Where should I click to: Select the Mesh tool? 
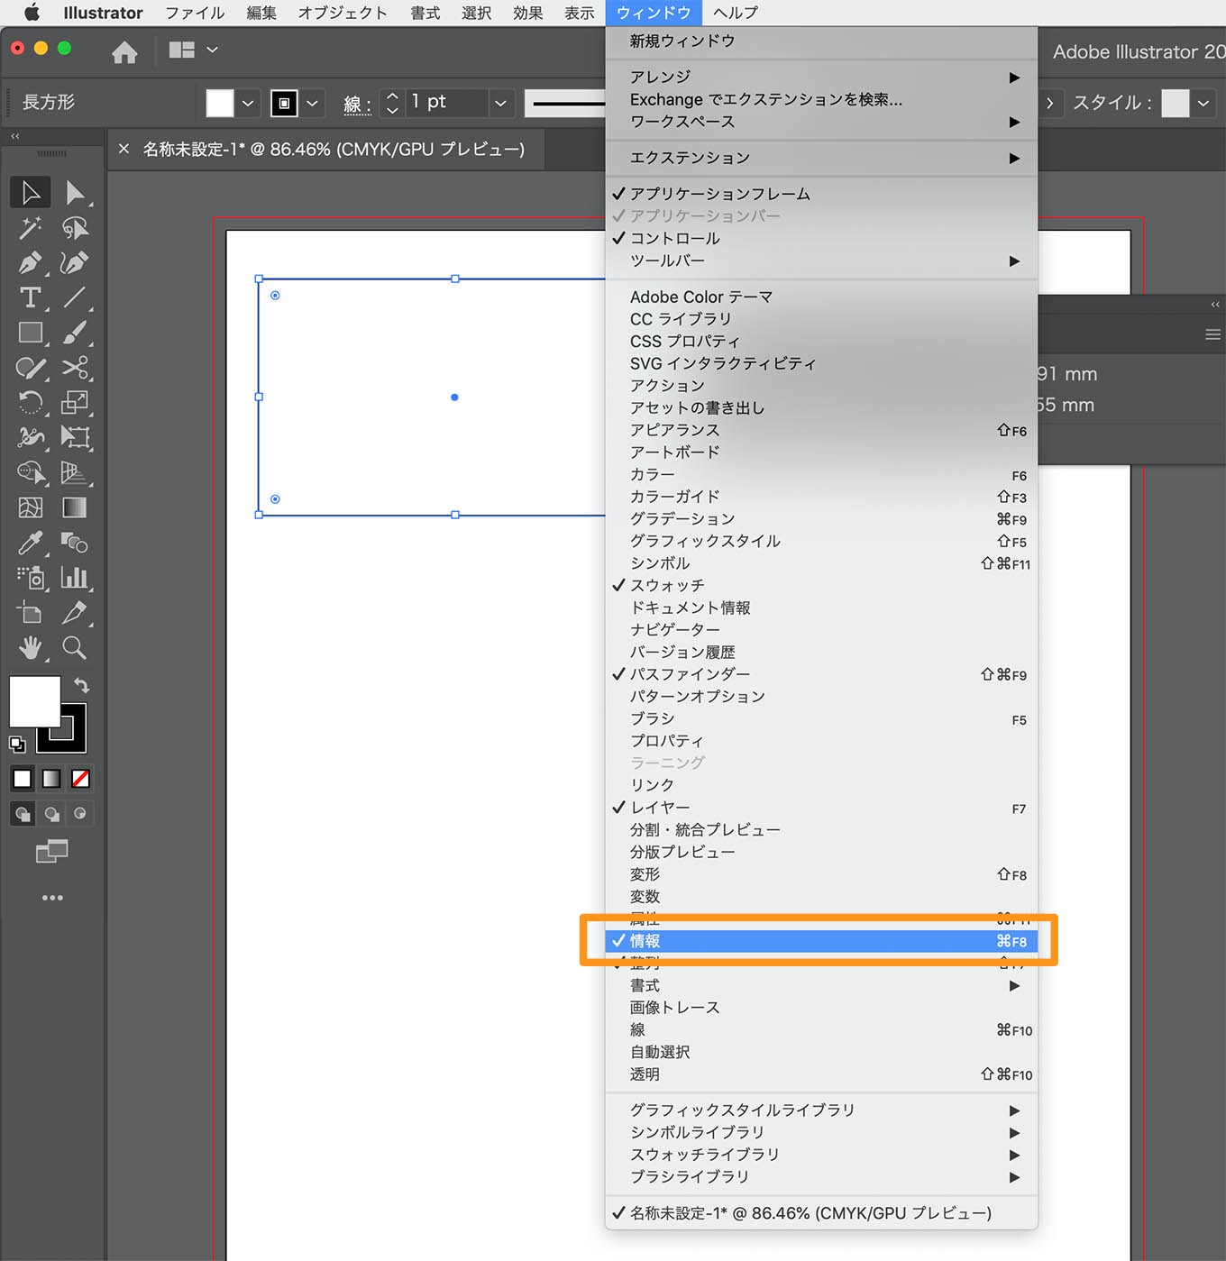[30, 507]
